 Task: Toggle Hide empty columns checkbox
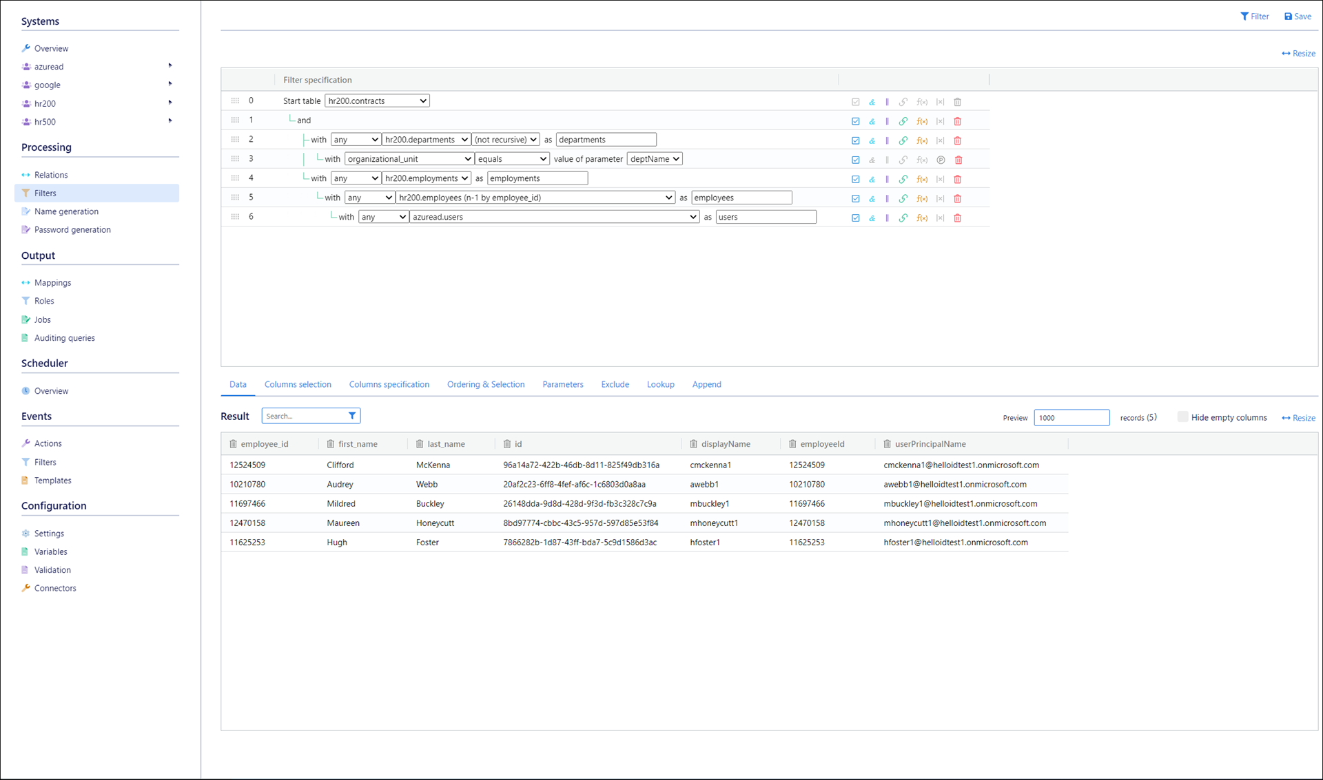[1182, 417]
